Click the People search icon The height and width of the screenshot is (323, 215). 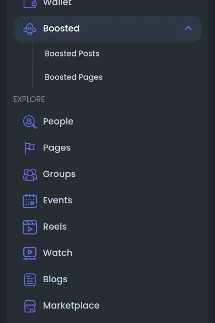point(30,122)
